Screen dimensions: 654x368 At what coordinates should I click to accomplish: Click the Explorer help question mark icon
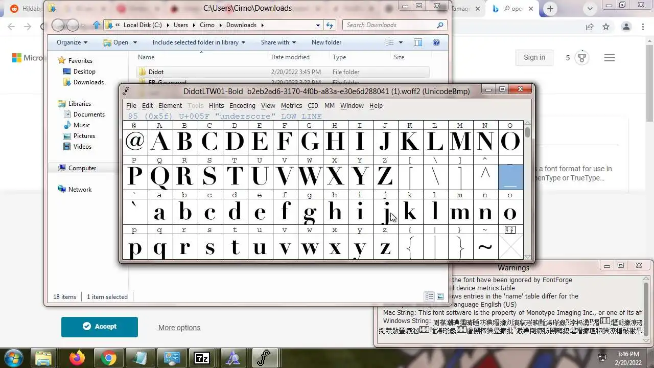tap(436, 42)
